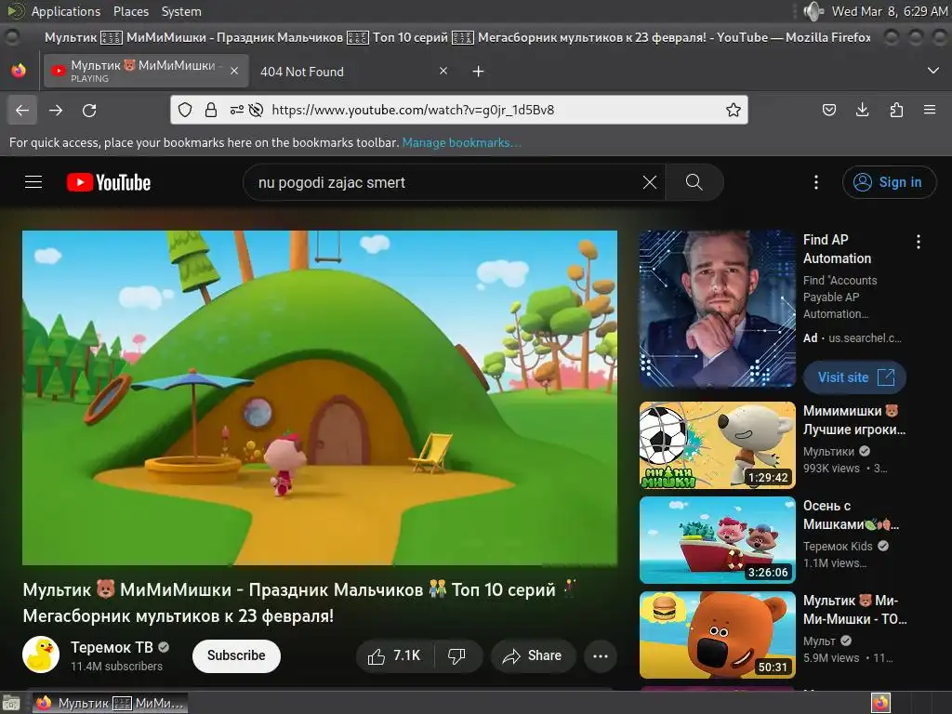Open the YouTube guide hamburger menu

(x=33, y=182)
